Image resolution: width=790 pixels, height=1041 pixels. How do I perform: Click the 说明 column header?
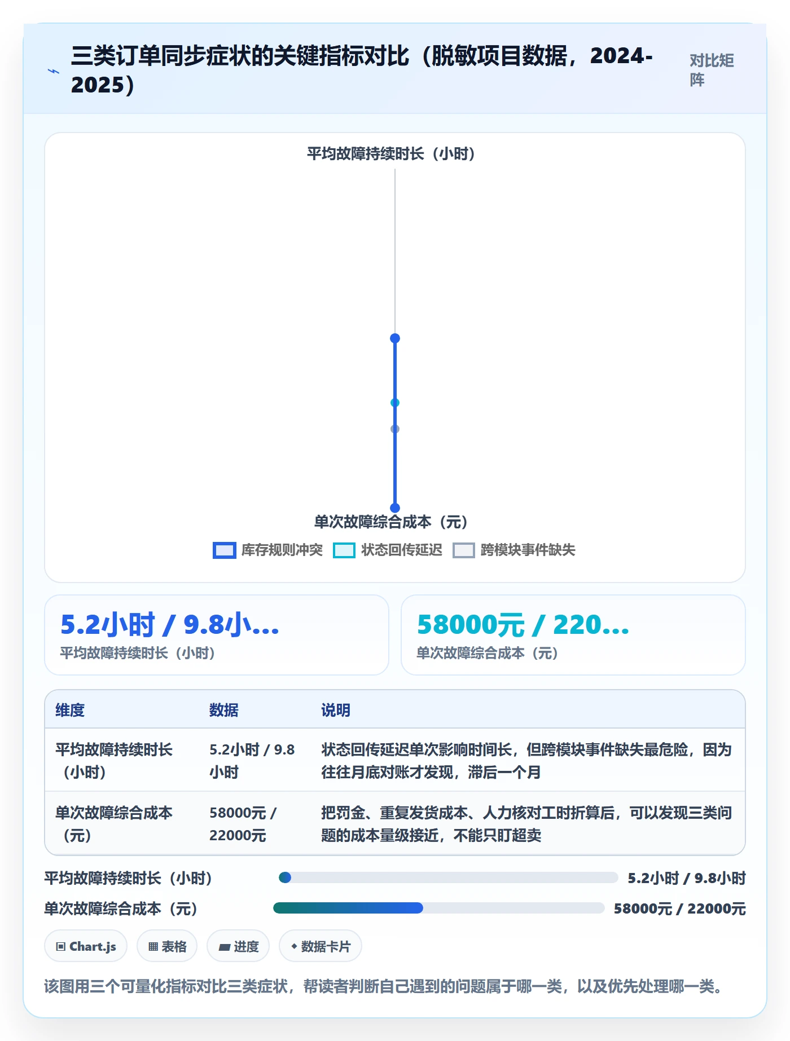pyautogui.click(x=336, y=710)
